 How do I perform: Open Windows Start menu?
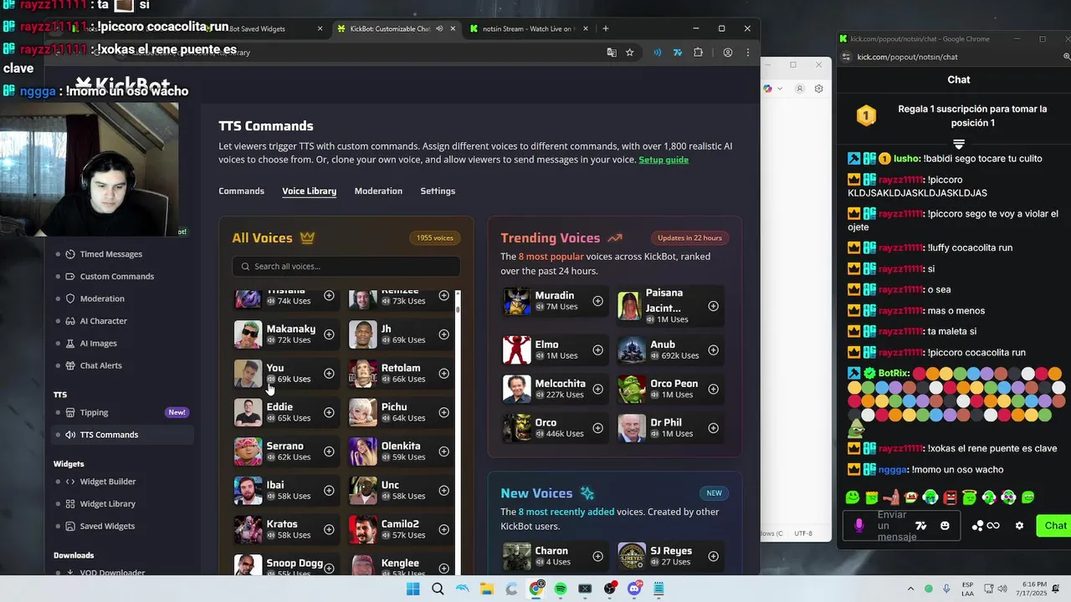pos(413,589)
